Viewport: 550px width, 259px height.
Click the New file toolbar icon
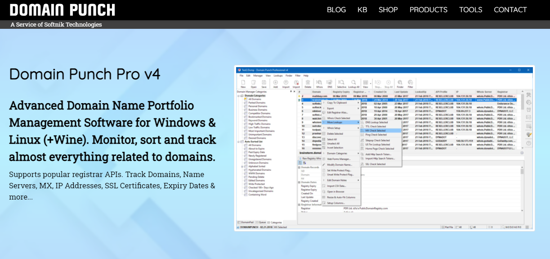click(243, 84)
